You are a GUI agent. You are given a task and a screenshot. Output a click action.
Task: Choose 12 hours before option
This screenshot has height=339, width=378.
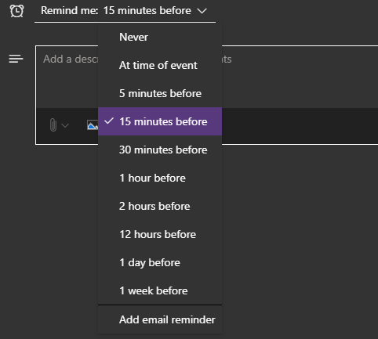pyautogui.click(x=160, y=234)
